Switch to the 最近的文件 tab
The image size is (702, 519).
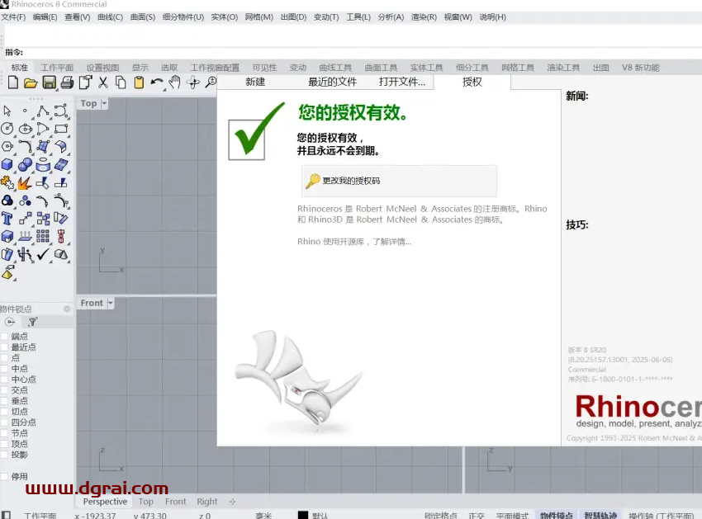click(332, 82)
